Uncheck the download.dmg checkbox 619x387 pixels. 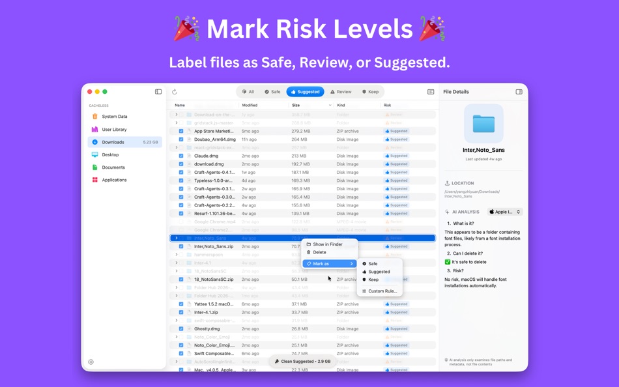point(181,164)
